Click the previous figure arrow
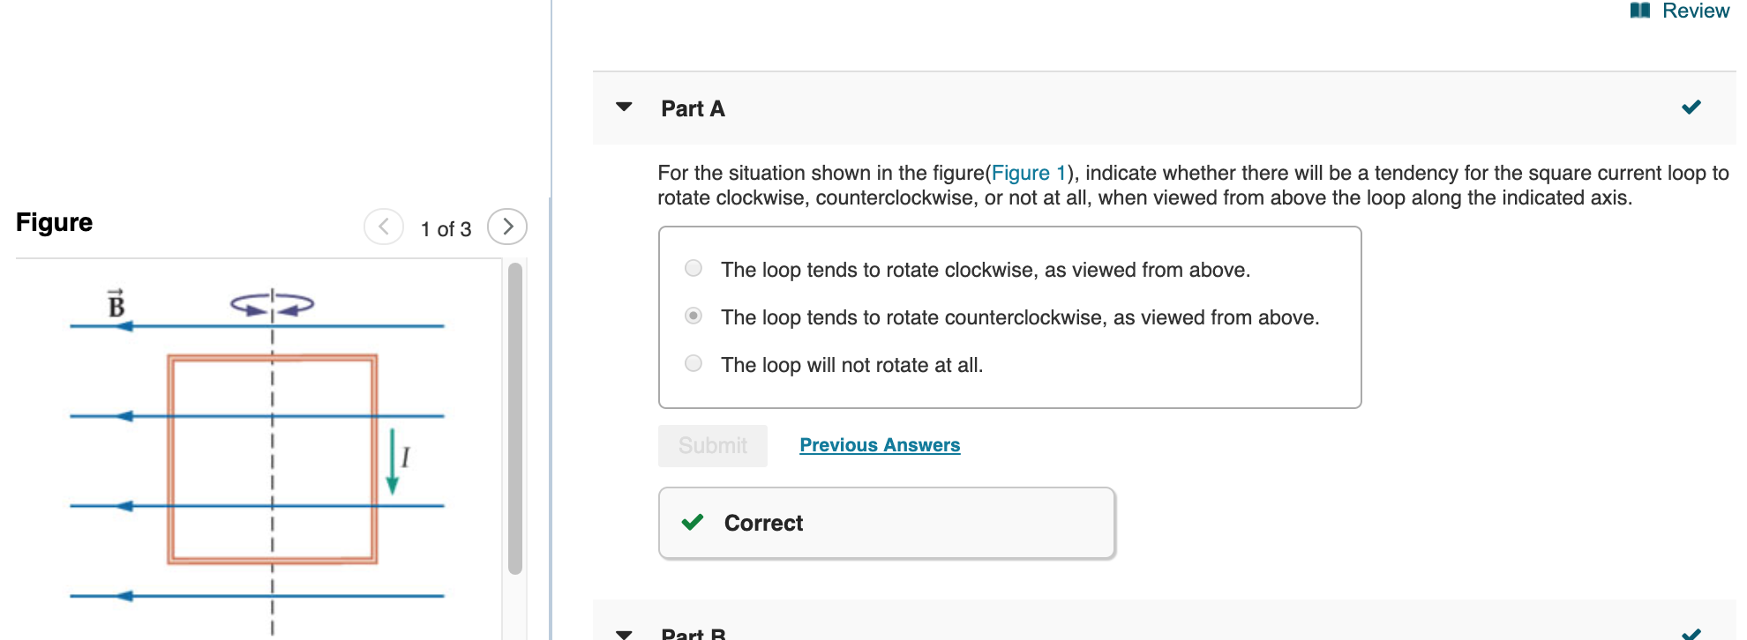The width and height of the screenshot is (1747, 640). point(383,227)
